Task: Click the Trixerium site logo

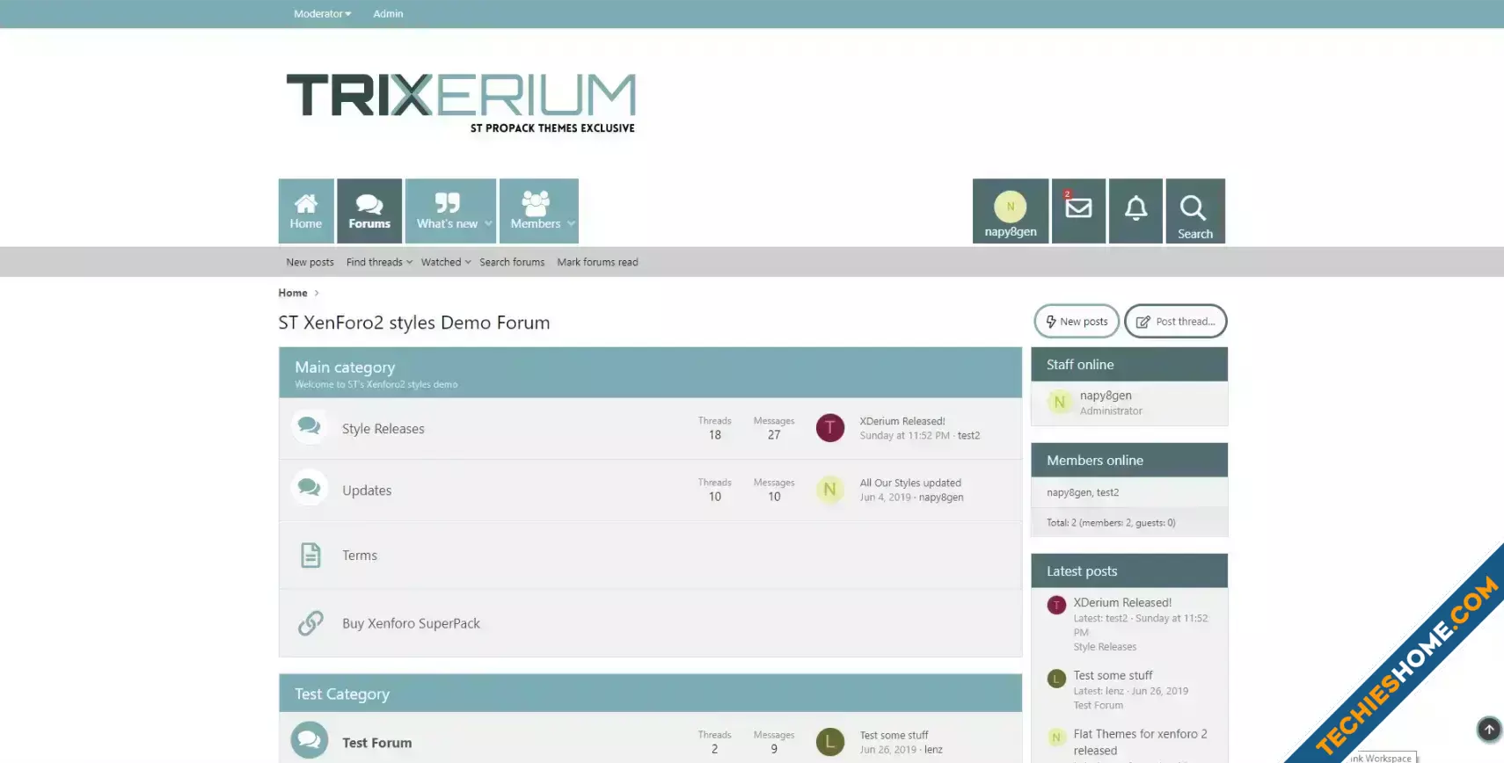Action: click(461, 103)
